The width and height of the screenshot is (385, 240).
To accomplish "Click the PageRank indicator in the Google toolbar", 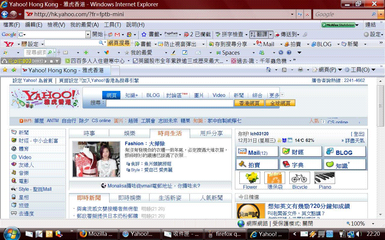I will pos(171,34).
